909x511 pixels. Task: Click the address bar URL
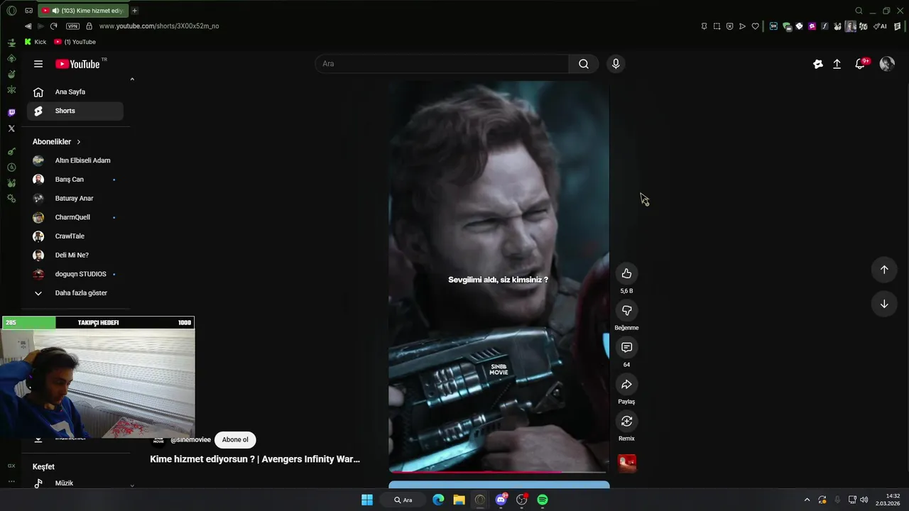159,26
